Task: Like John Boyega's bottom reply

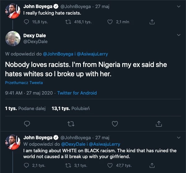Action: (x=110, y=165)
